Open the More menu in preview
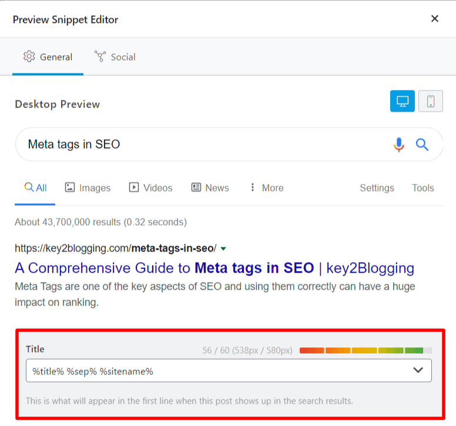This screenshot has height=426, width=456. tap(267, 188)
